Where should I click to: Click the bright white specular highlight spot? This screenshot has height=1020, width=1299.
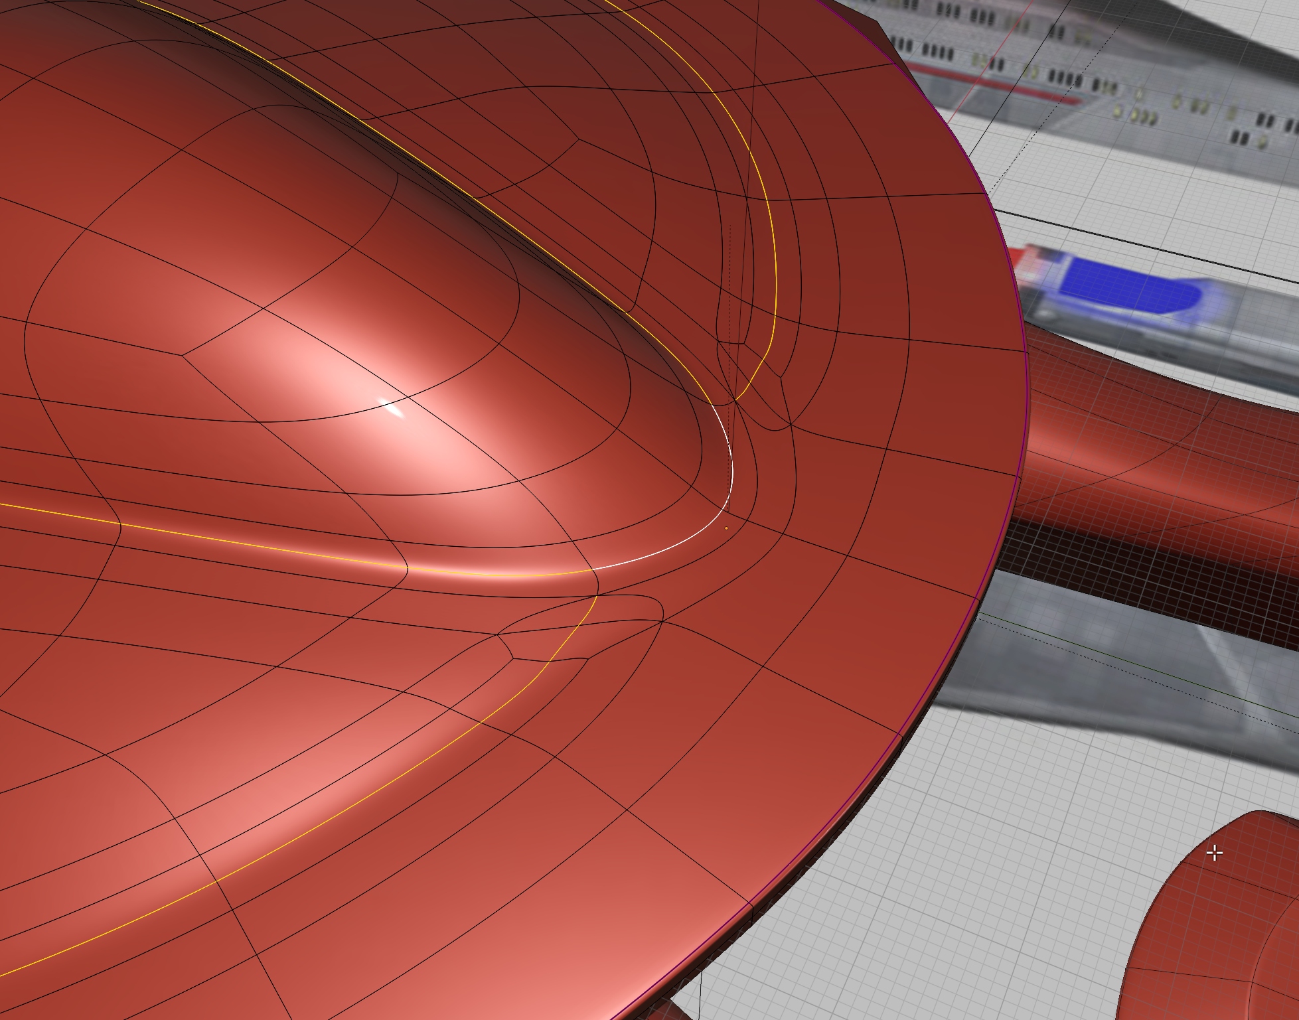tap(394, 409)
